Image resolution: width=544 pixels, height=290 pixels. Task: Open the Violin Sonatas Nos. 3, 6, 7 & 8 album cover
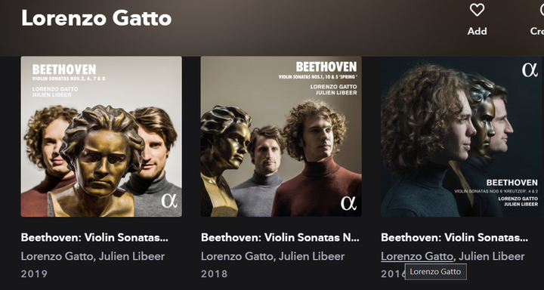[101, 137]
